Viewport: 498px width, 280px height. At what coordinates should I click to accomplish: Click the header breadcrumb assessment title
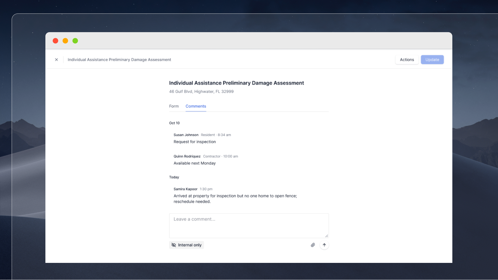click(x=119, y=60)
